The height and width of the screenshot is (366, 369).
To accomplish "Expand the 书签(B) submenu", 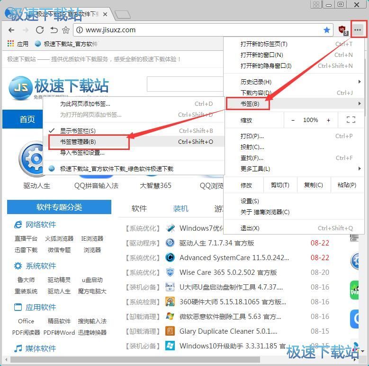I will 294,103.
